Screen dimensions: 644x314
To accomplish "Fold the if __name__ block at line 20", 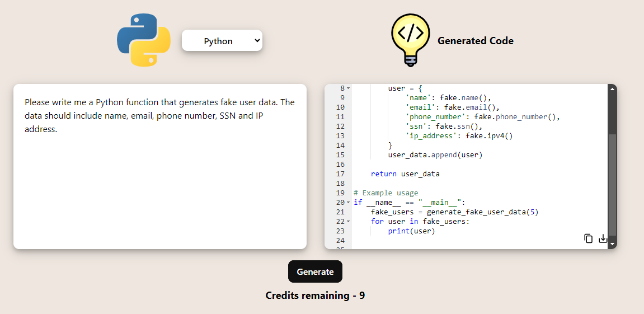I will [x=348, y=203].
